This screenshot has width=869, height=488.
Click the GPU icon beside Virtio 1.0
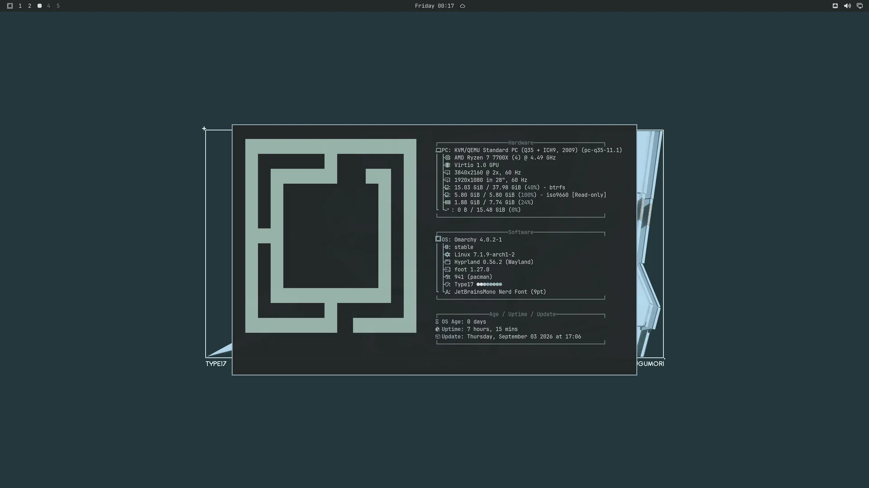pyautogui.click(x=447, y=165)
